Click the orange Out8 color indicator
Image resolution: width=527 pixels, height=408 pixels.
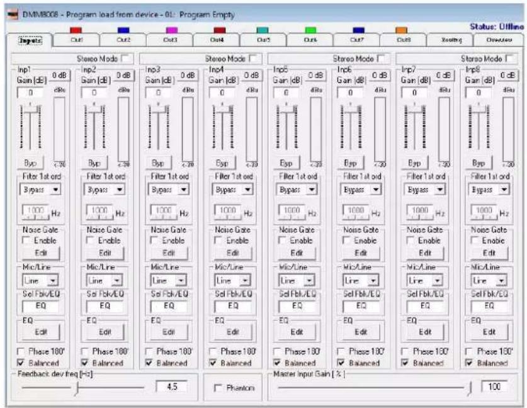pyautogui.click(x=401, y=31)
